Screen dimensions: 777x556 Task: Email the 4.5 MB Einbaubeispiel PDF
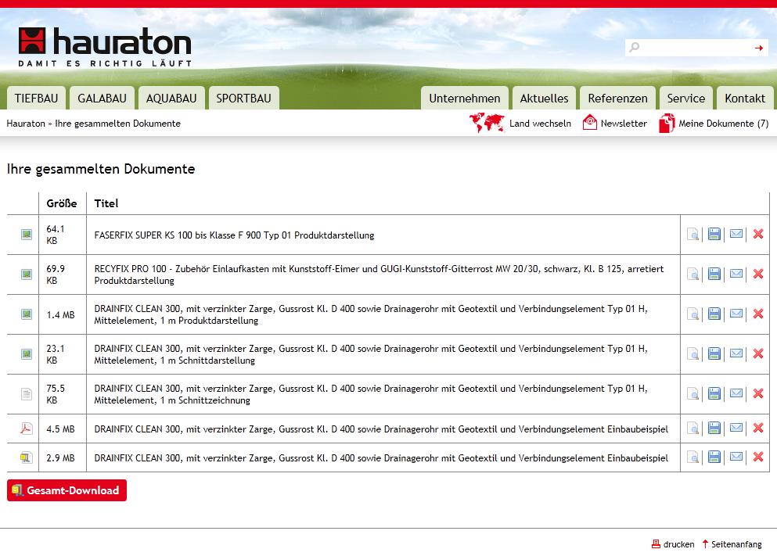tap(736, 428)
